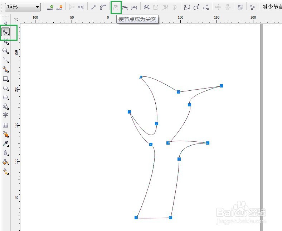Click the Symmetrical Node icon
Screen dimensions: 282x231
[x=134, y=7]
